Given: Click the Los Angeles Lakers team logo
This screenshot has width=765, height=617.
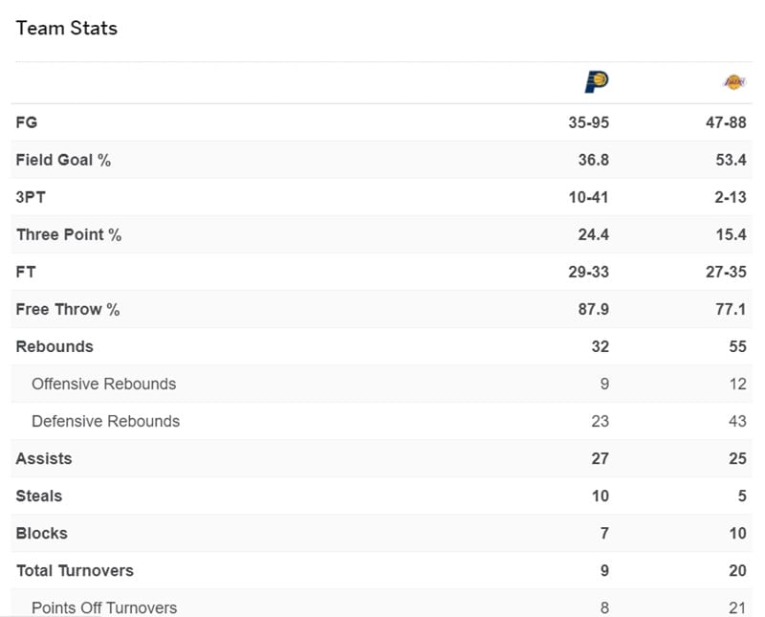Looking at the screenshot, I should click(x=734, y=83).
